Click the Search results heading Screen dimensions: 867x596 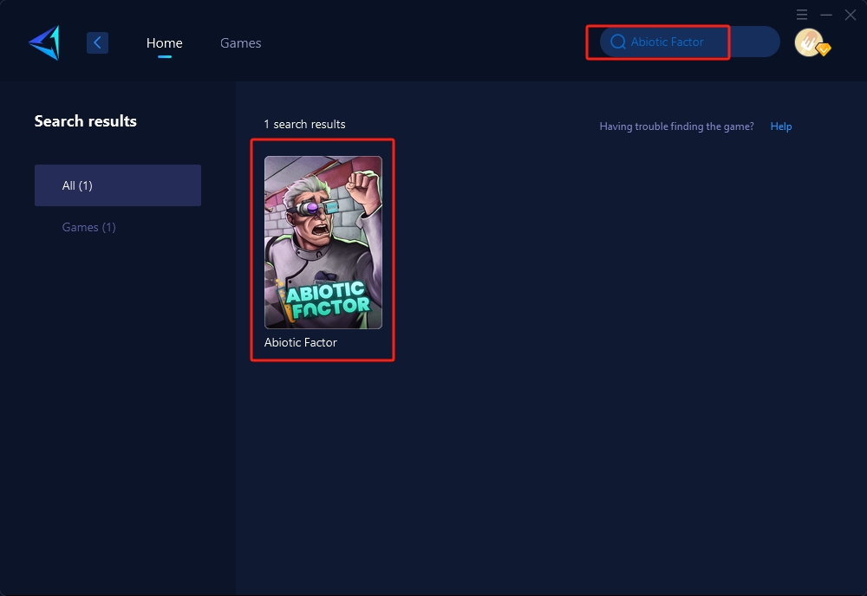86,121
